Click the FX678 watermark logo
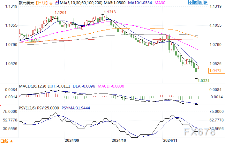 (x=201, y=132)
